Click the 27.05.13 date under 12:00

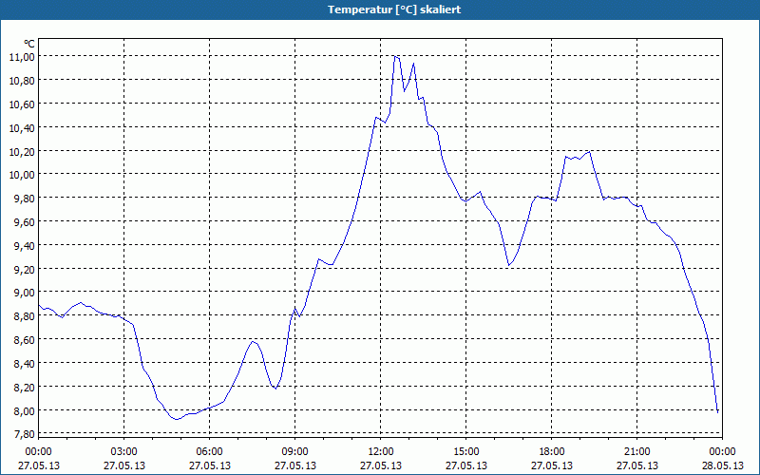coord(381,465)
